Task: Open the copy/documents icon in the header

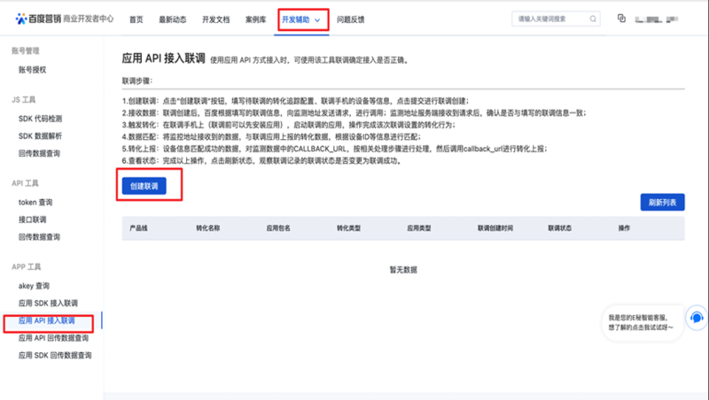Action: 622,18
